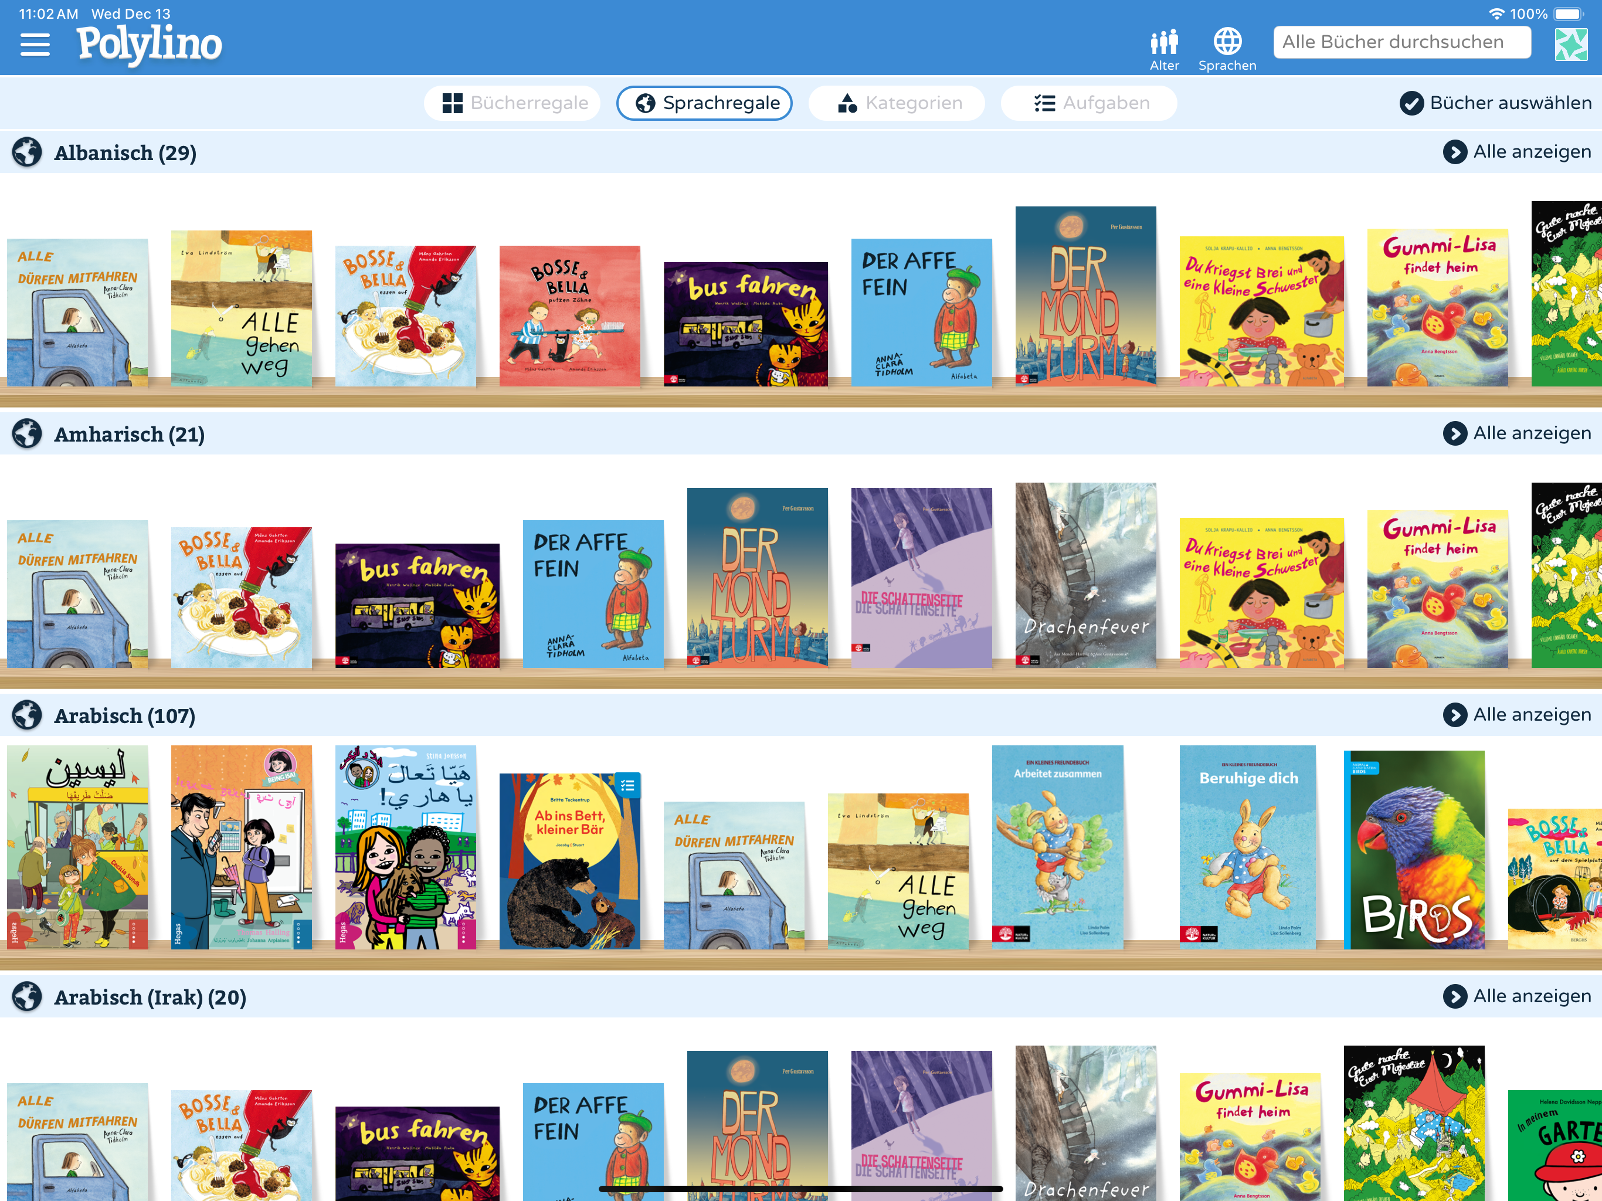Open Alle gehen weg in Albanisch shelf
This screenshot has width=1602, height=1201.
pyautogui.click(x=241, y=308)
